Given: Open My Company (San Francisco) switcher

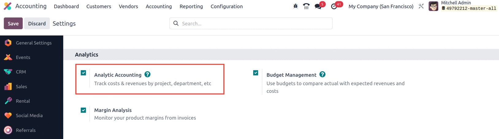Looking at the screenshot, I should pyautogui.click(x=381, y=6).
